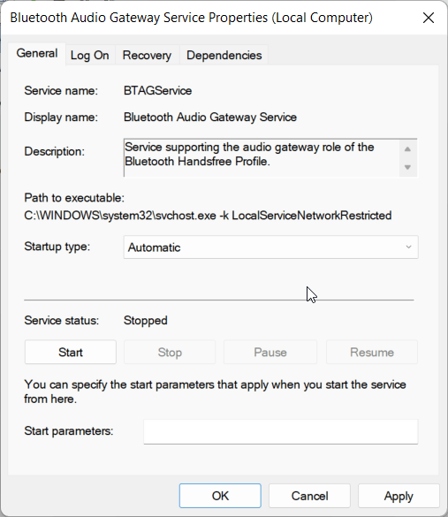Click the BTAGService service name text
Screen dimensions: 448x517
tap(157, 91)
